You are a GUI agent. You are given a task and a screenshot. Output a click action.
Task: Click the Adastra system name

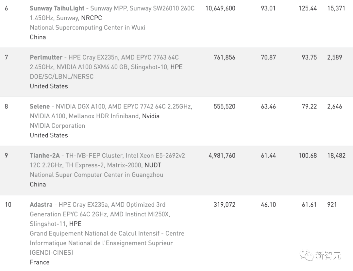41,205
